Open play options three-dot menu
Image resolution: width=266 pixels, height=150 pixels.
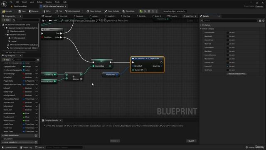point(157,11)
